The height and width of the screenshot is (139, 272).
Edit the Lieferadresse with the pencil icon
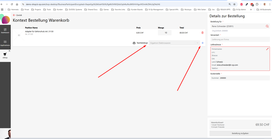pyautogui.click(x=267, y=49)
